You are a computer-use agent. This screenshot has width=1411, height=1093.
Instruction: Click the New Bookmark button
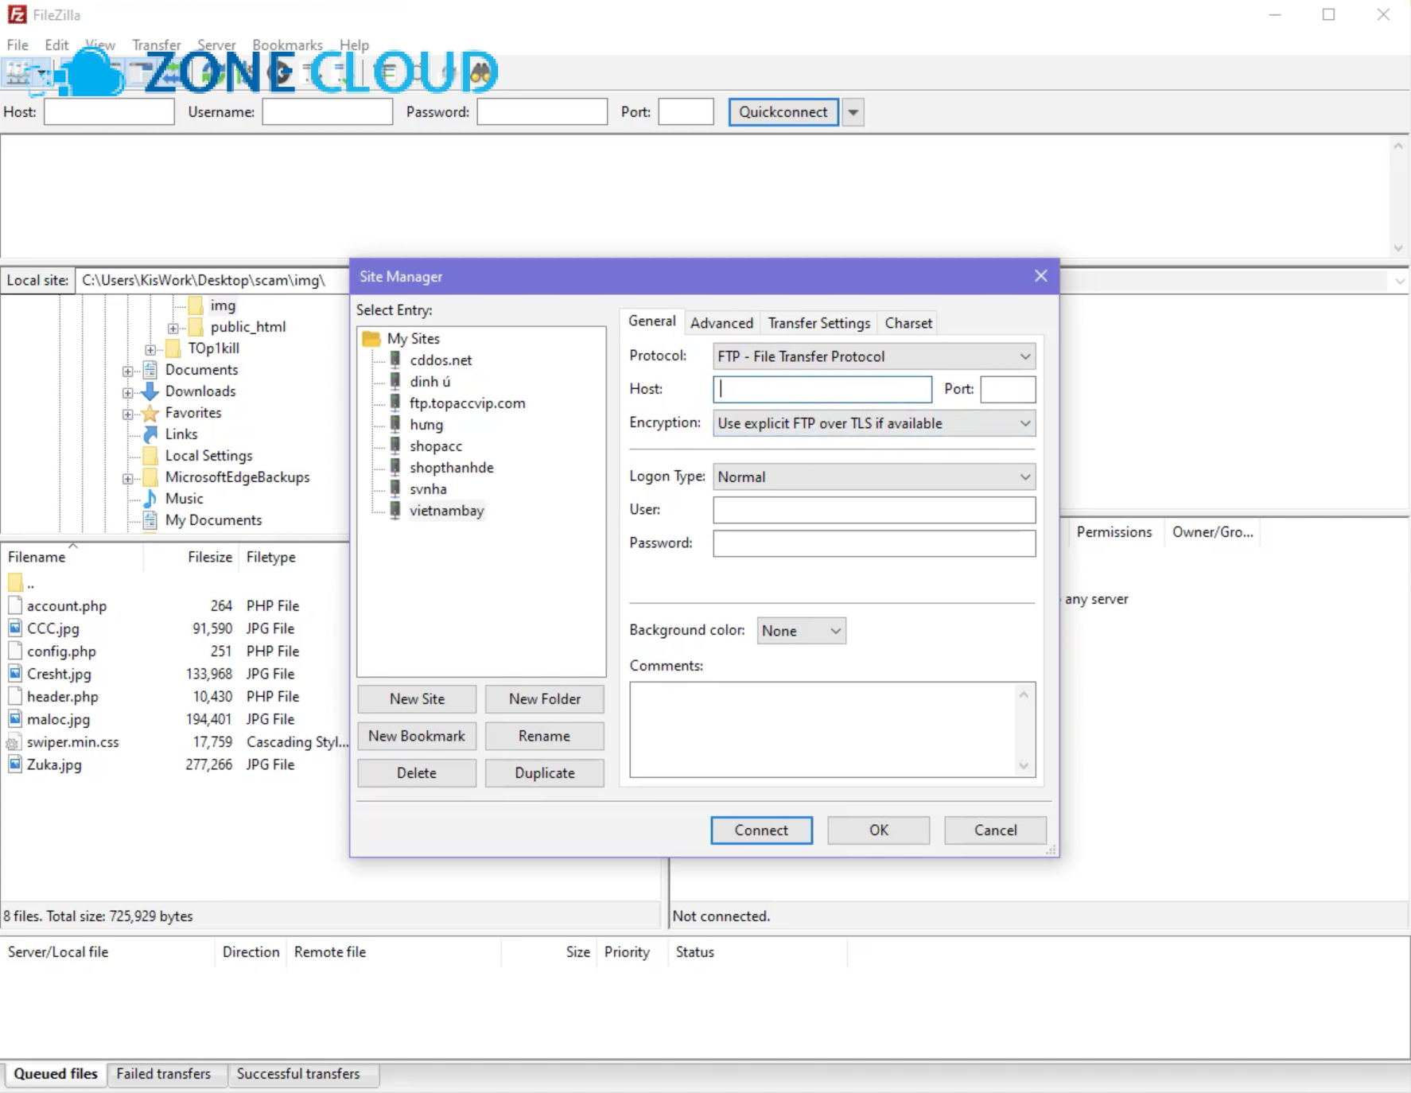[x=417, y=736]
